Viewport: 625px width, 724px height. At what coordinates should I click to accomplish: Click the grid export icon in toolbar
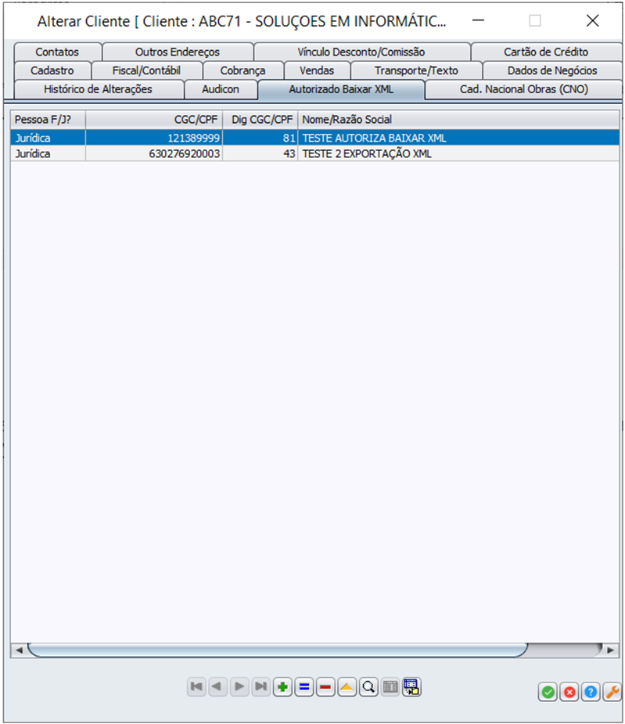411,687
